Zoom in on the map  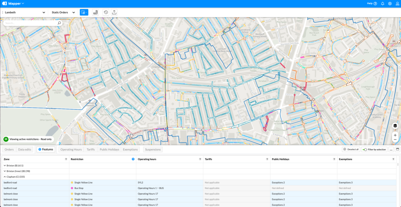coord(395,135)
